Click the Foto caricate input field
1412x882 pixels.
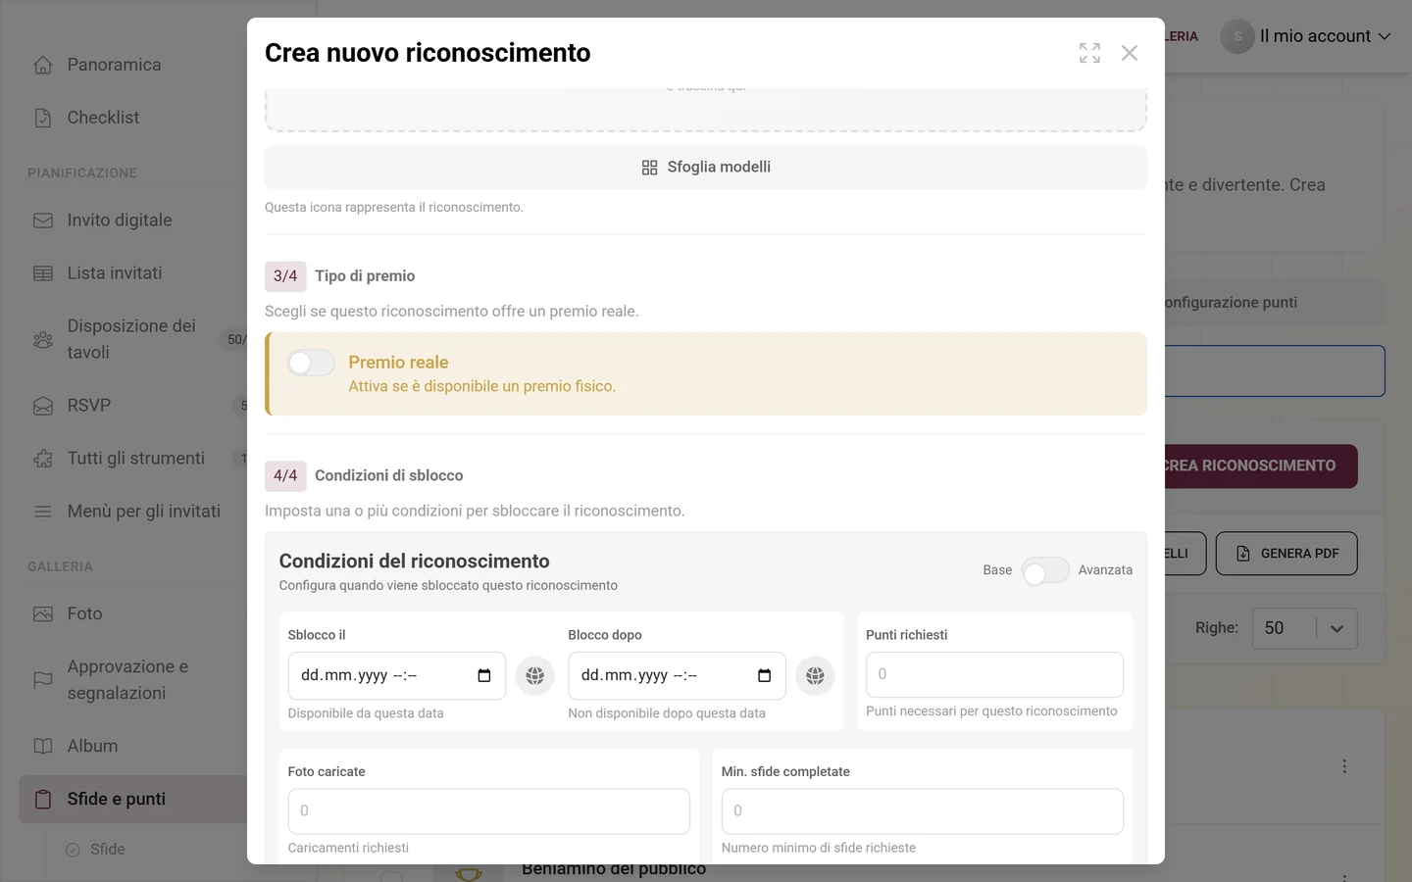(489, 811)
